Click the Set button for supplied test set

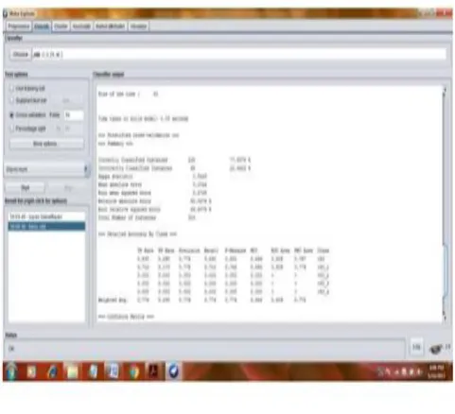pos(66,100)
